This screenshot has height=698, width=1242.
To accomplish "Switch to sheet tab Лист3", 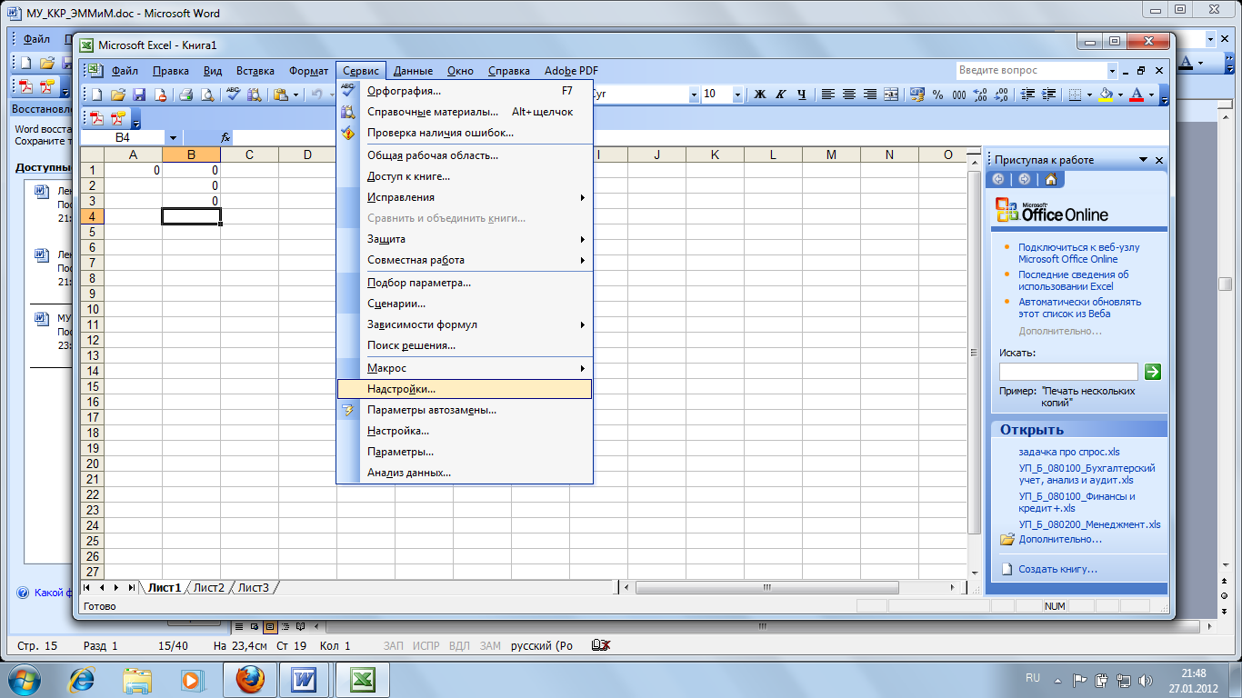I will click(254, 588).
